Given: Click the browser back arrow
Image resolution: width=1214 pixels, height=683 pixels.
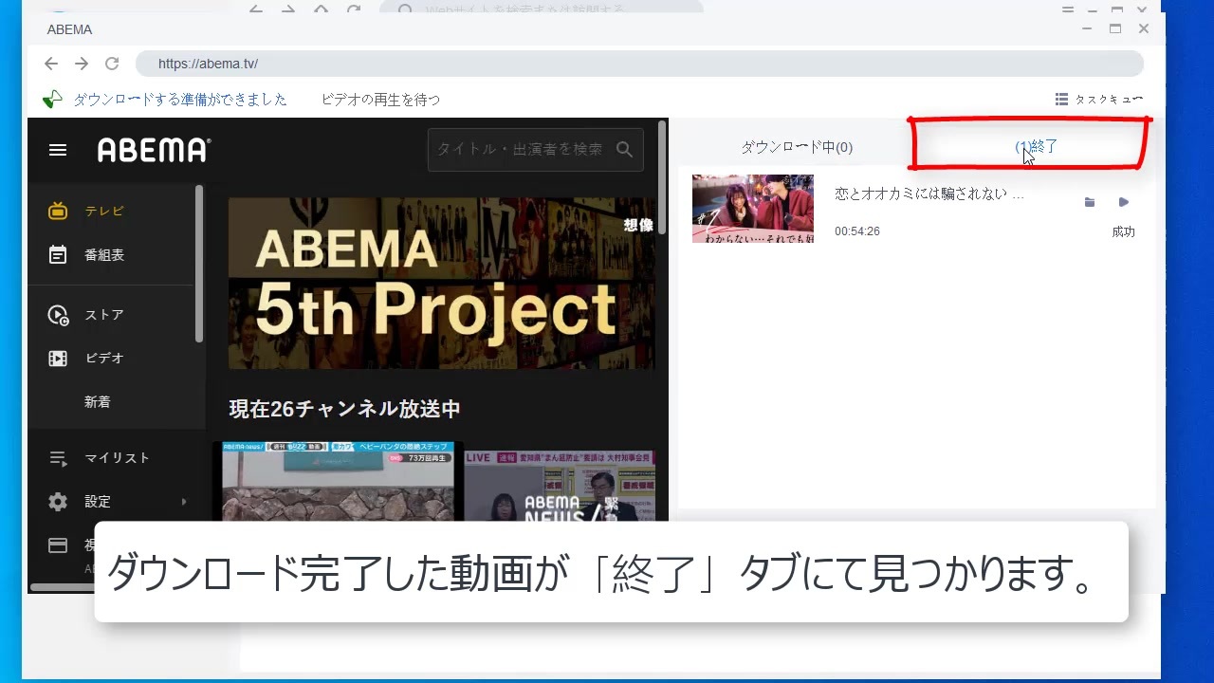Looking at the screenshot, I should pyautogui.click(x=51, y=64).
